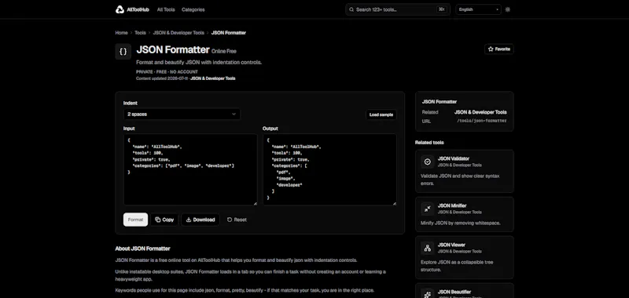This screenshot has height=298, width=629.
Task: Focus the Search 123+ tools field
Action: point(398,9)
